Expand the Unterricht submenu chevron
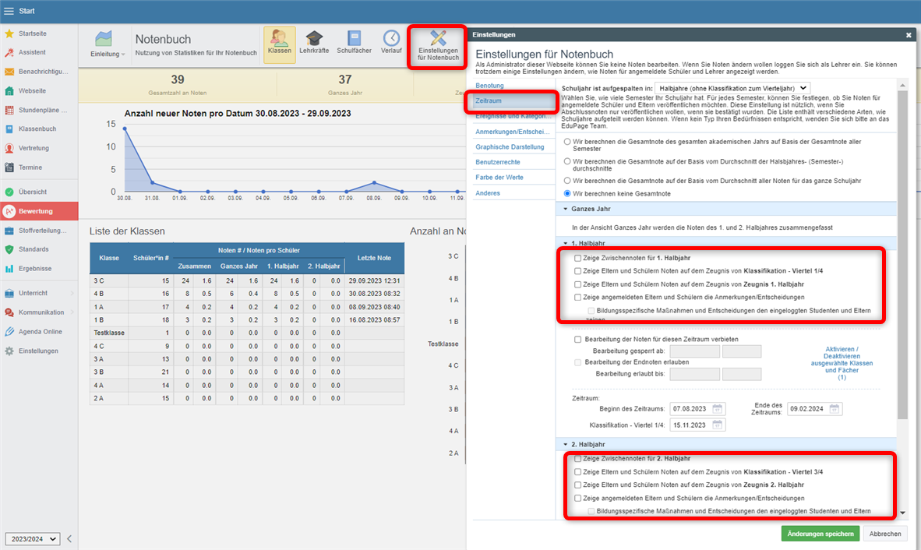Viewport: 921px width, 550px height. pos(72,293)
